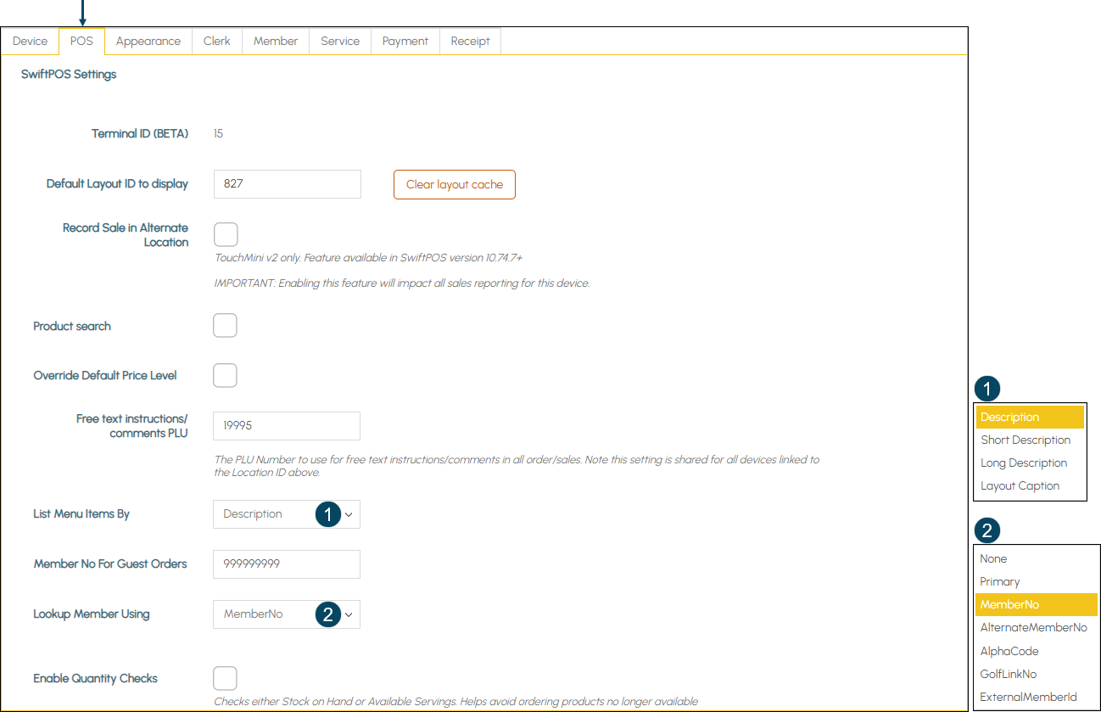Select the GolfLinkNo option
The width and height of the screenshot is (1101, 712).
point(1037,674)
